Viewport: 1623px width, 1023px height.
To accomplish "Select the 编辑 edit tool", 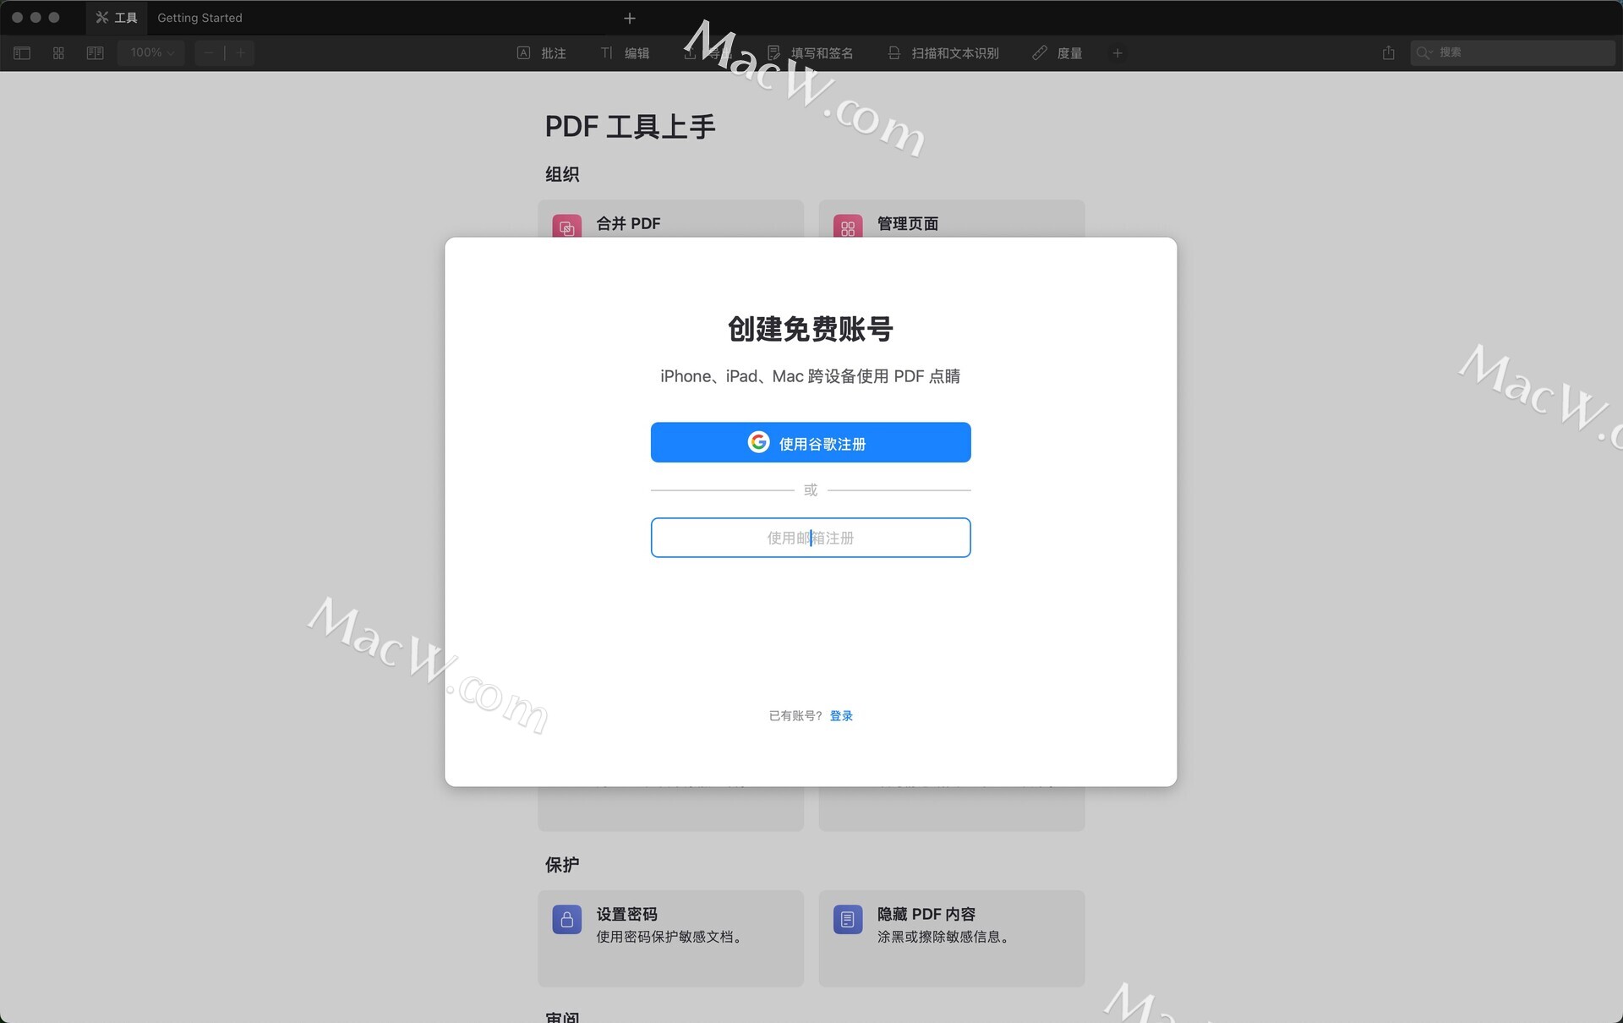I will pos(625,53).
